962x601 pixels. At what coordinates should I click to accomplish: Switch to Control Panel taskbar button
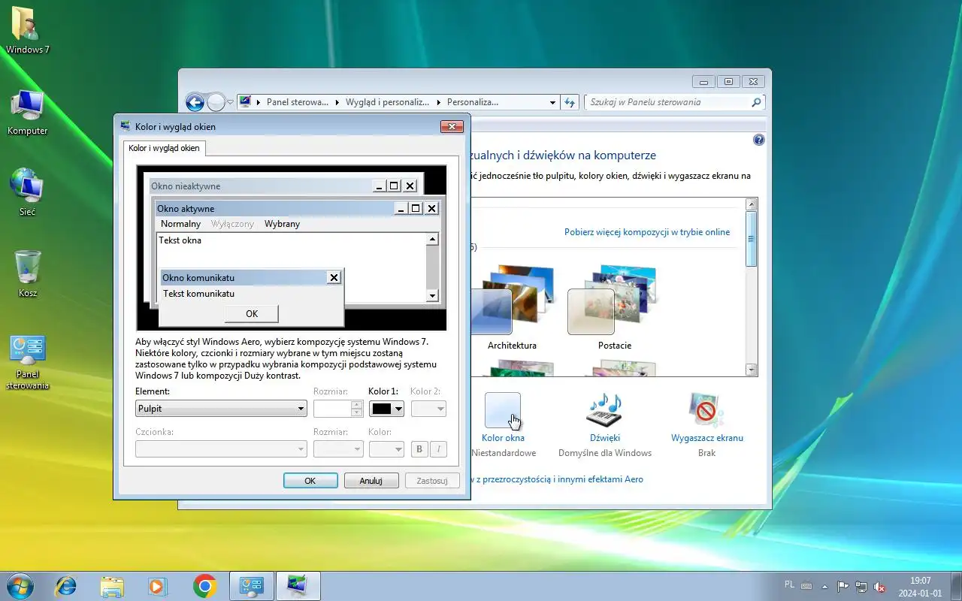coord(251,586)
